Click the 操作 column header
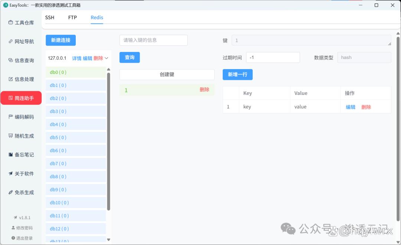 (x=366, y=93)
